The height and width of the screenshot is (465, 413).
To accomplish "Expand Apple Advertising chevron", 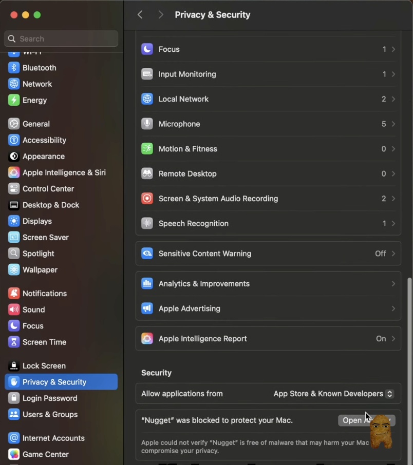I will coord(393,308).
